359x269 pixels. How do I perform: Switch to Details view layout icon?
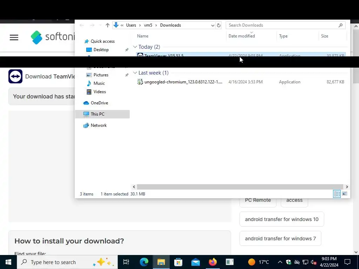[x=337, y=194]
